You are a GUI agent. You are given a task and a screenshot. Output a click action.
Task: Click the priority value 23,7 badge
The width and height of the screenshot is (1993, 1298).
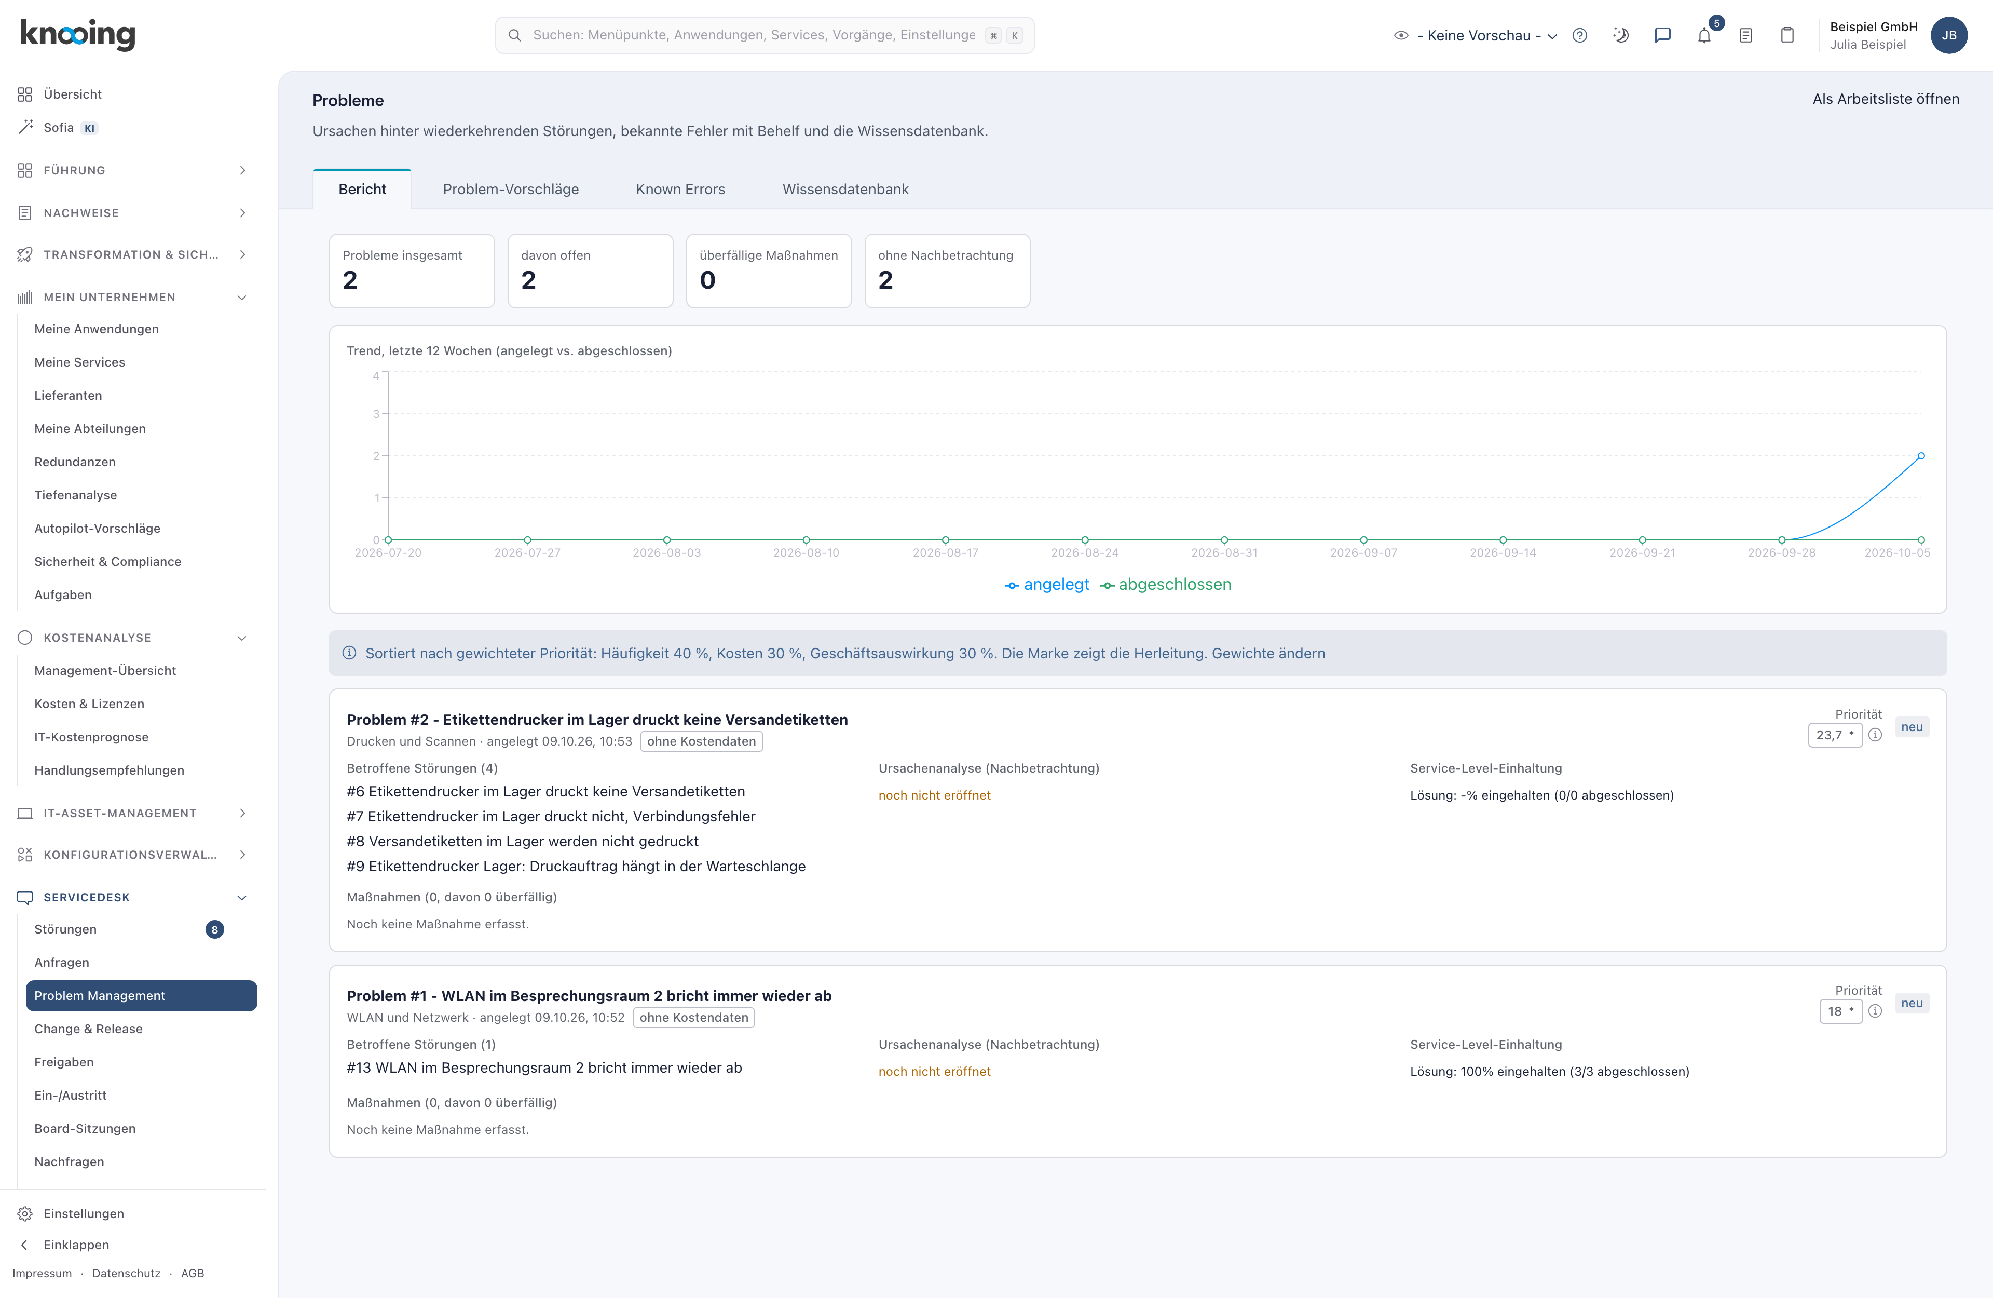1835,735
